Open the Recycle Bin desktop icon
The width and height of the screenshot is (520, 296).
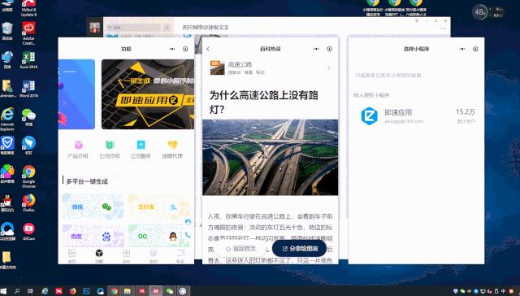[7, 31]
